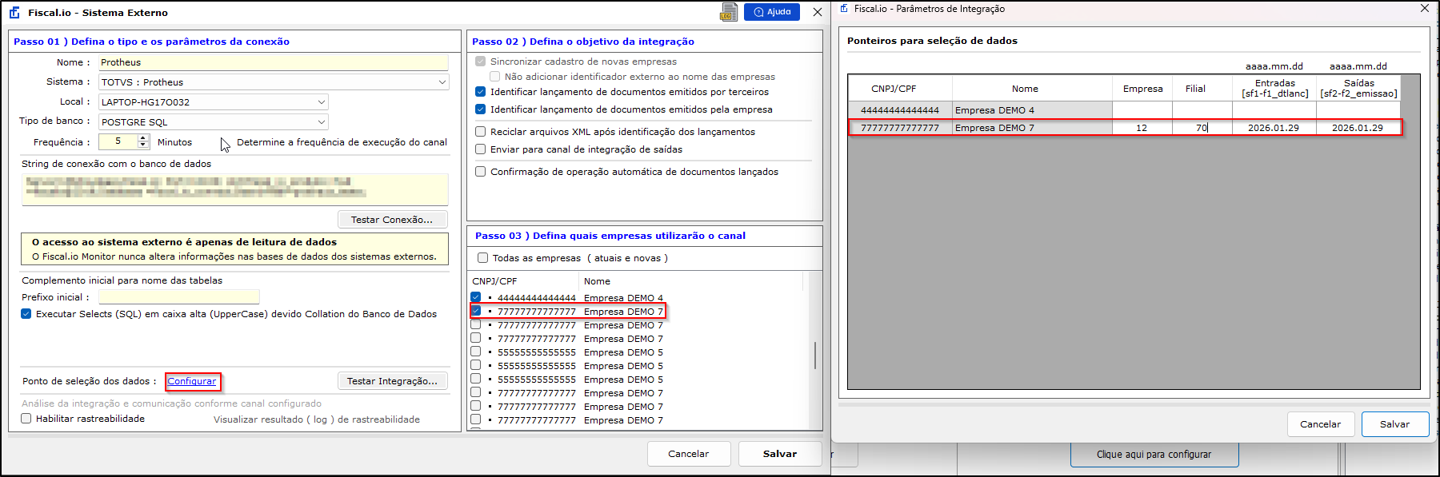Close the Parâmetros de Integração window

[x=1424, y=9]
